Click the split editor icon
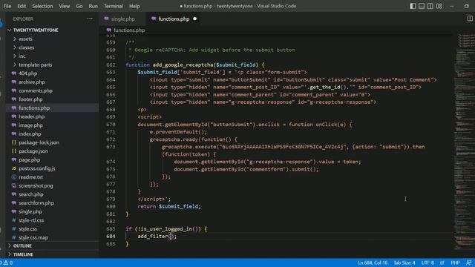This screenshot has width=475, height=267. pyautogui.click(x=470, y=19)
